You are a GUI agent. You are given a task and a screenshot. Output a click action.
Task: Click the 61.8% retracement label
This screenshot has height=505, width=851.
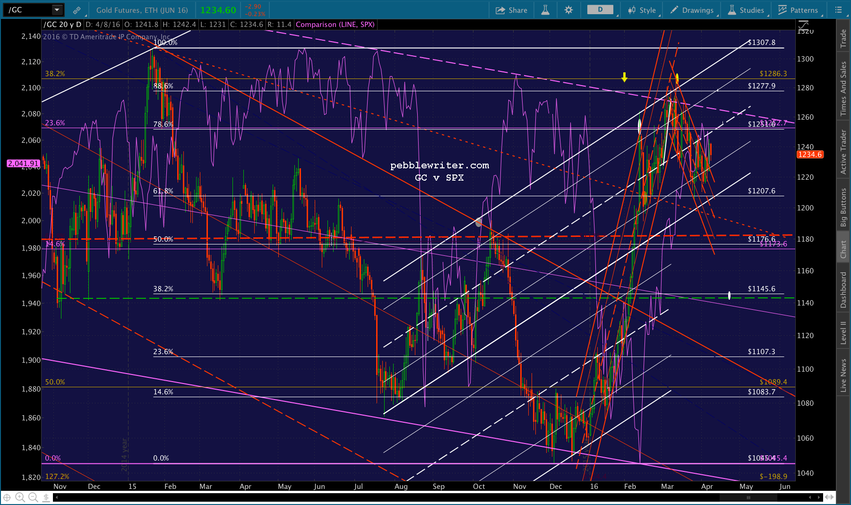(163, 191)
